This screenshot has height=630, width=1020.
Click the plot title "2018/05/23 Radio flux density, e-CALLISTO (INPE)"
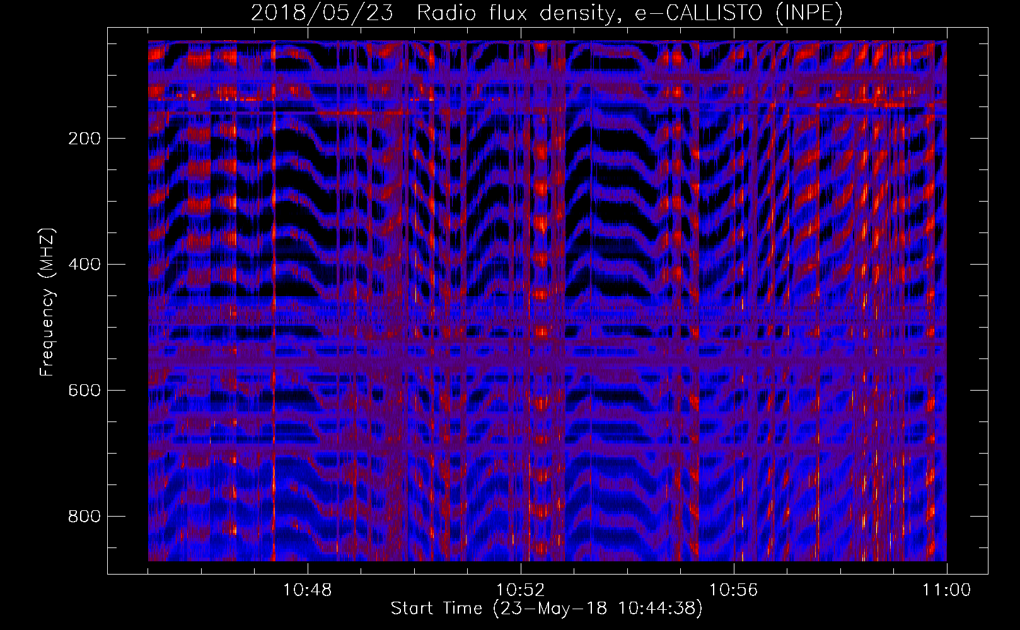[547, 13]
